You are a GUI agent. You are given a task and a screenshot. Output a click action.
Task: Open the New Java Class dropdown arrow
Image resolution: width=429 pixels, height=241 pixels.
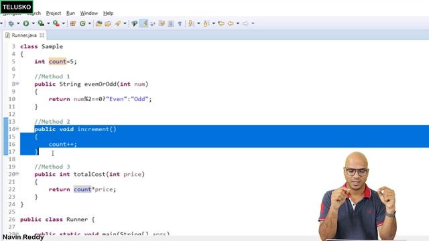coord(89,23)
